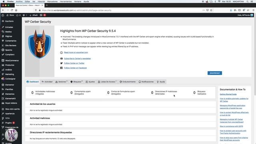Switch to the Notificaciones tab
The width and height of the screenshot is (256, 144).
tap(146, 82)
